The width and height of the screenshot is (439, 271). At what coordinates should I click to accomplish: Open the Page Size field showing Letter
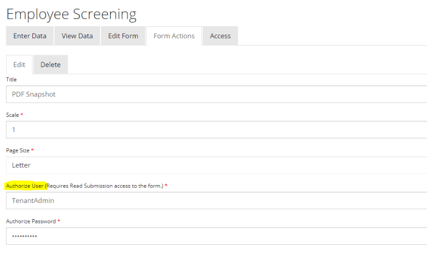217,165
